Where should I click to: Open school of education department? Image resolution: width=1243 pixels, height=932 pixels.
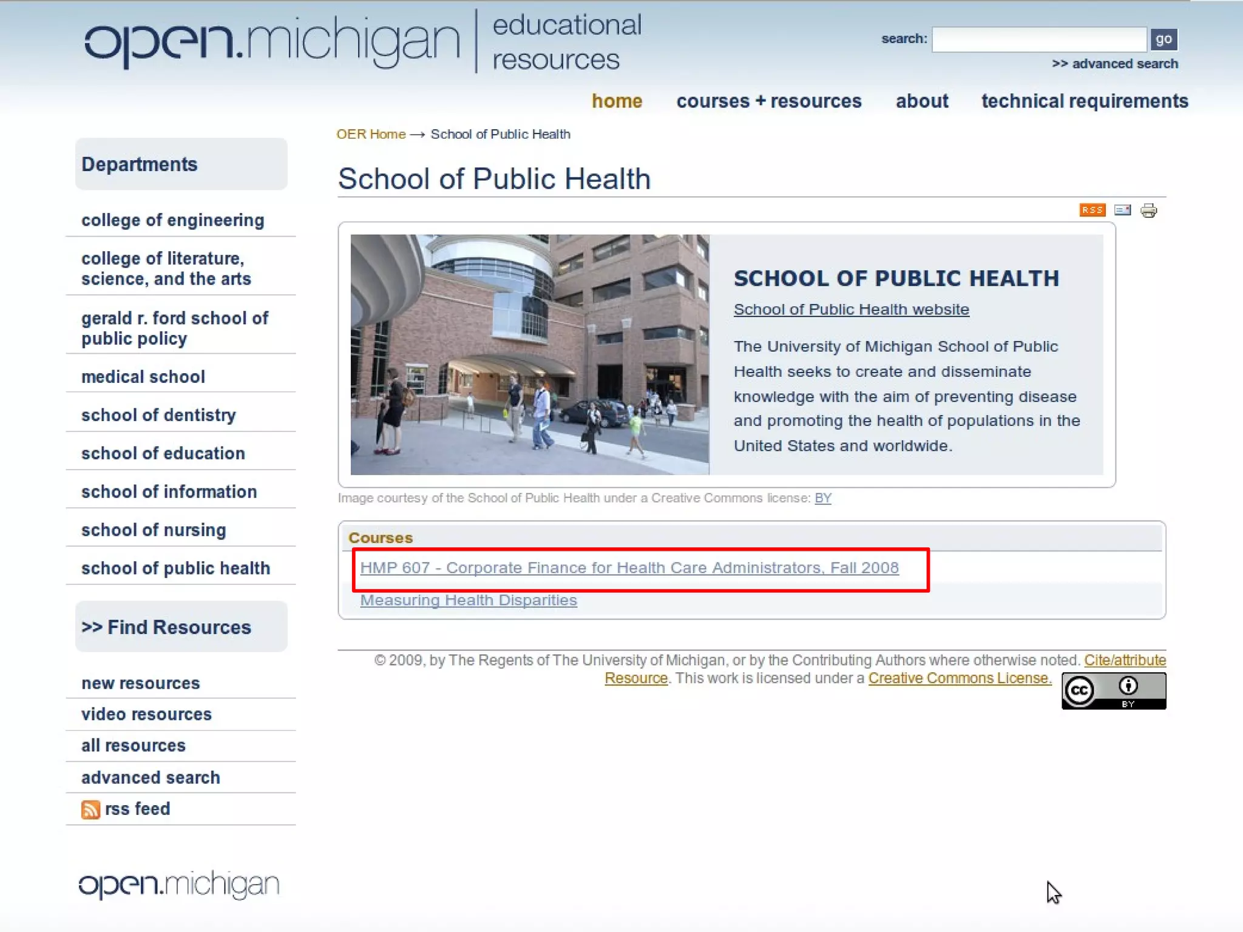(163, 453)
